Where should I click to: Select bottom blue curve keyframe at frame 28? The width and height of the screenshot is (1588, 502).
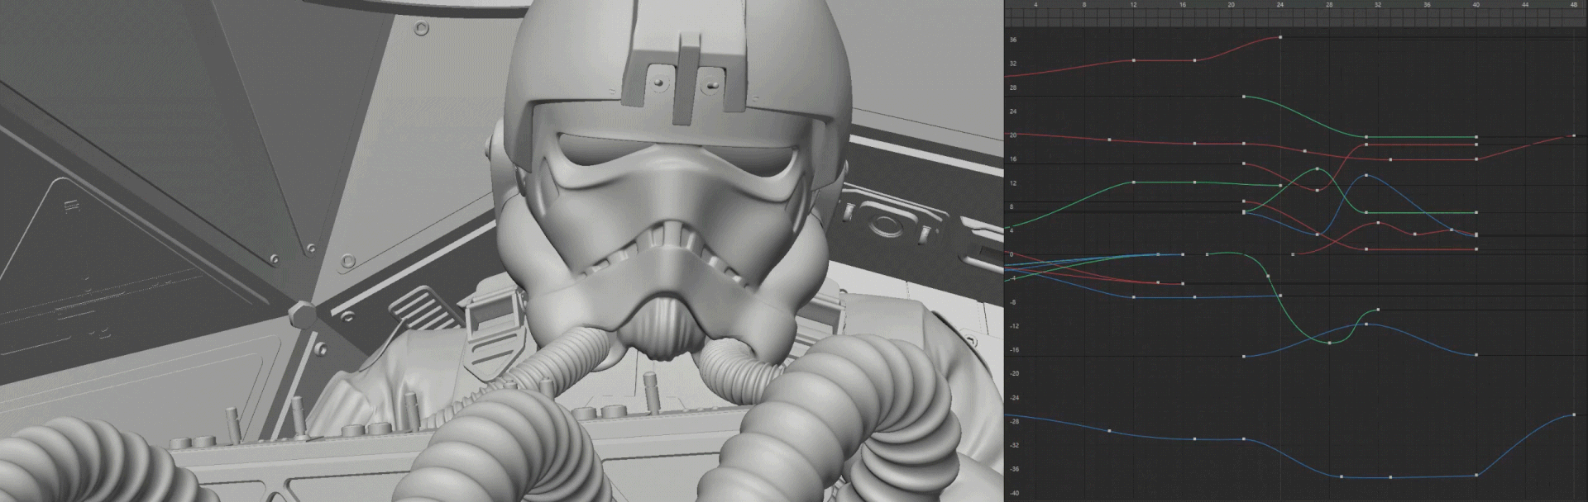pyautogui.click(x=1341, y=476)
